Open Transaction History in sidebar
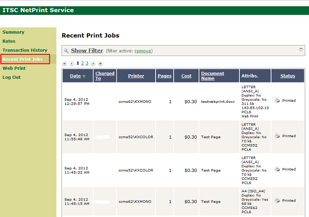The height and width of the screenshot is (217, 309). [25, 50]
